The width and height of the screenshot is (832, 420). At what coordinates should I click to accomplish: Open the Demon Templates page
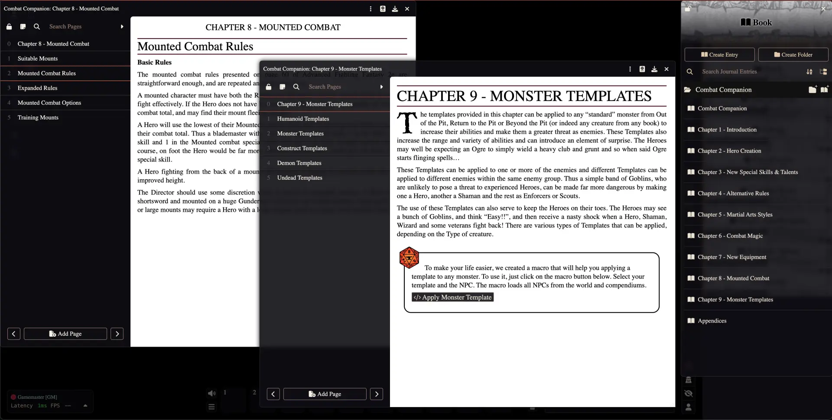pos(299,163)
